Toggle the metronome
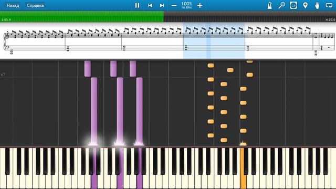 coord(269,5)
